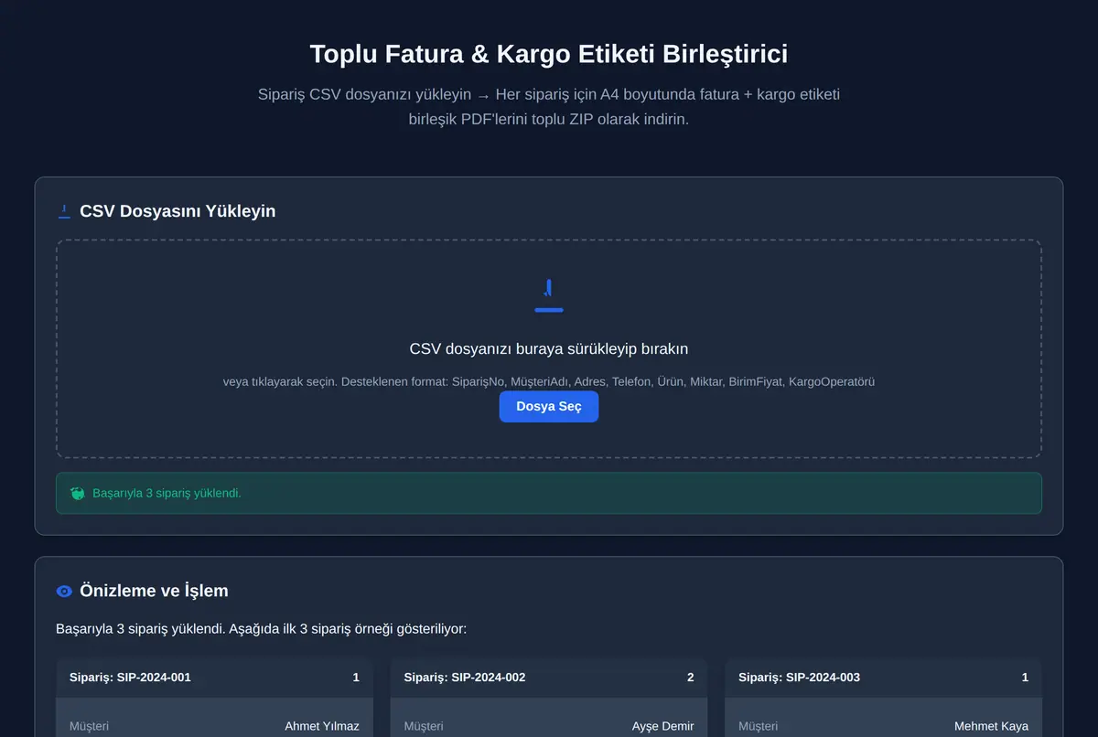This screenshot has width=1098, height=737.
Task: Click the Dosya Seç button
Action: 549,407
